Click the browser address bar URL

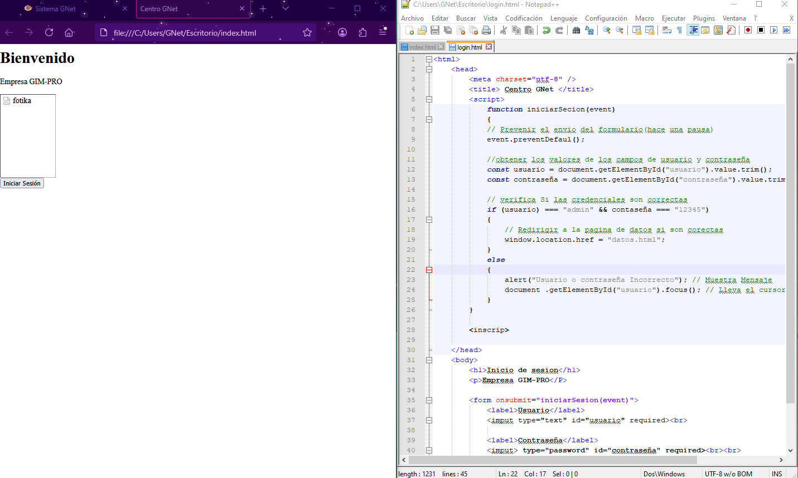tap(185, 33)
